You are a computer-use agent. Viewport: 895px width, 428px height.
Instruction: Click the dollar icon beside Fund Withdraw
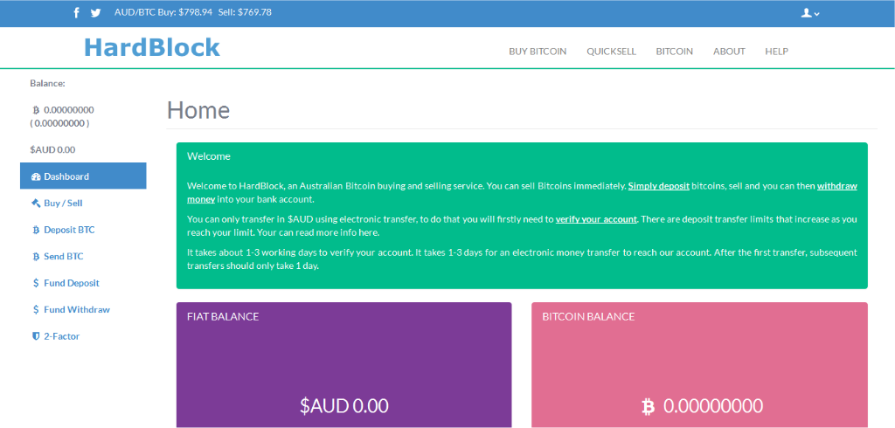coord(36,310)
